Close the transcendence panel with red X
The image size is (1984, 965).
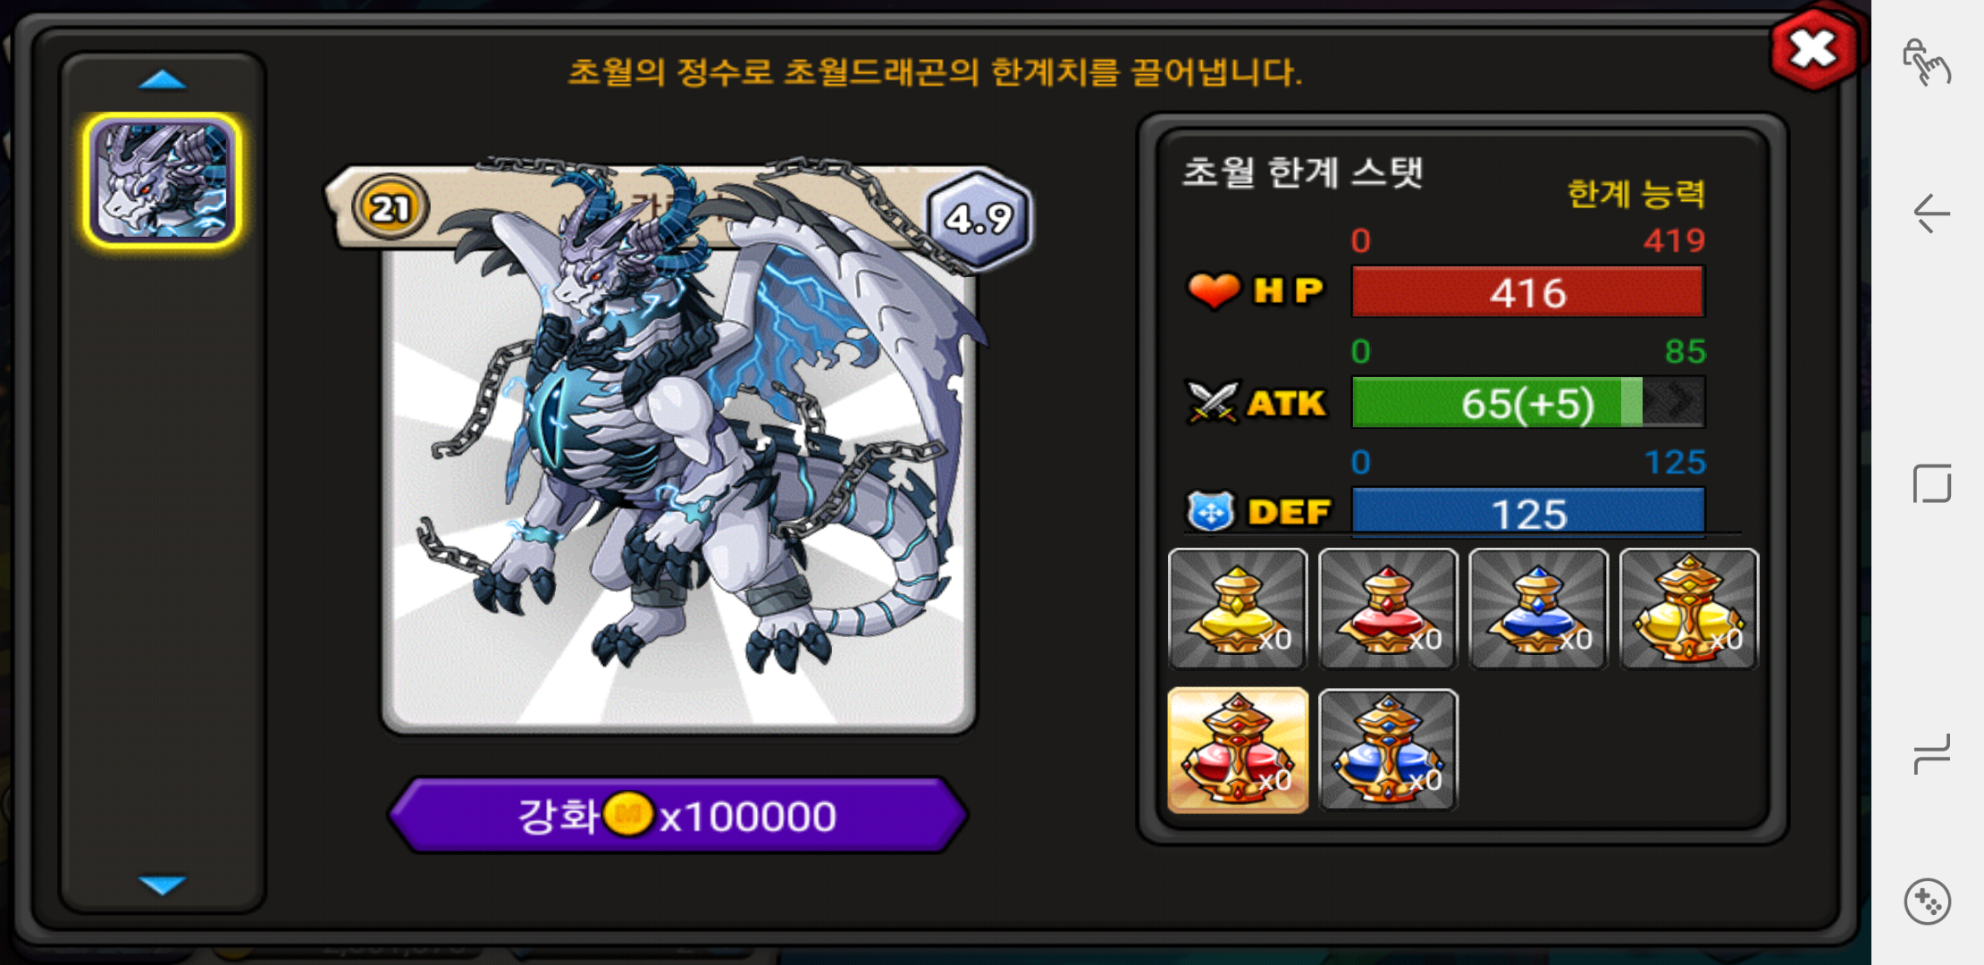1813,50
